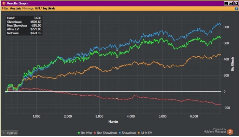Click the Hand 3,630 tooltip value

pos(37,18)
